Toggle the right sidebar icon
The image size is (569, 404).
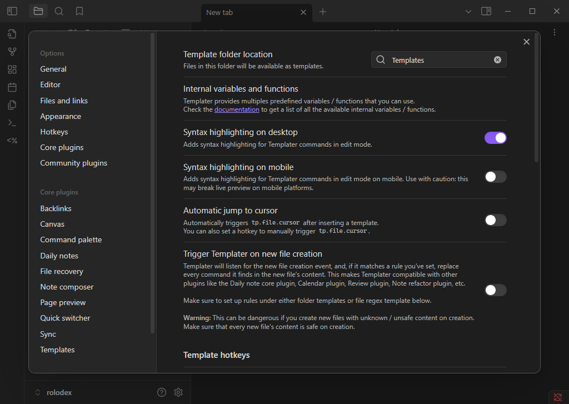486,11
